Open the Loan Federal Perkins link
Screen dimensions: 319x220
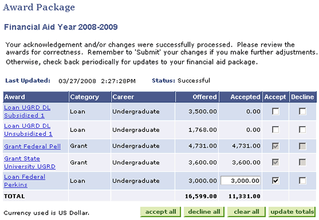coord(25,181)
